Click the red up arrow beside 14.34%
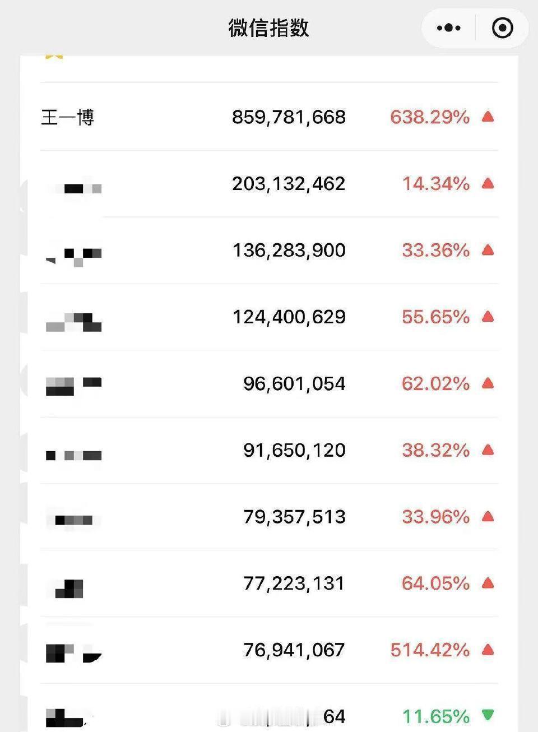The height and width of the screenshot is (732, 538). 488,183
